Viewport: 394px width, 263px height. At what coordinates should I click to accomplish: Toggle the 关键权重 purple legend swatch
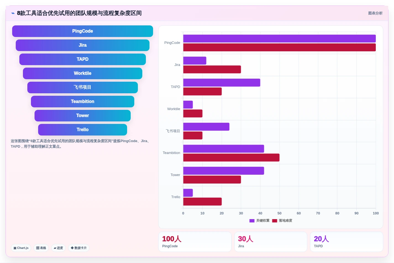coord(252,221)
